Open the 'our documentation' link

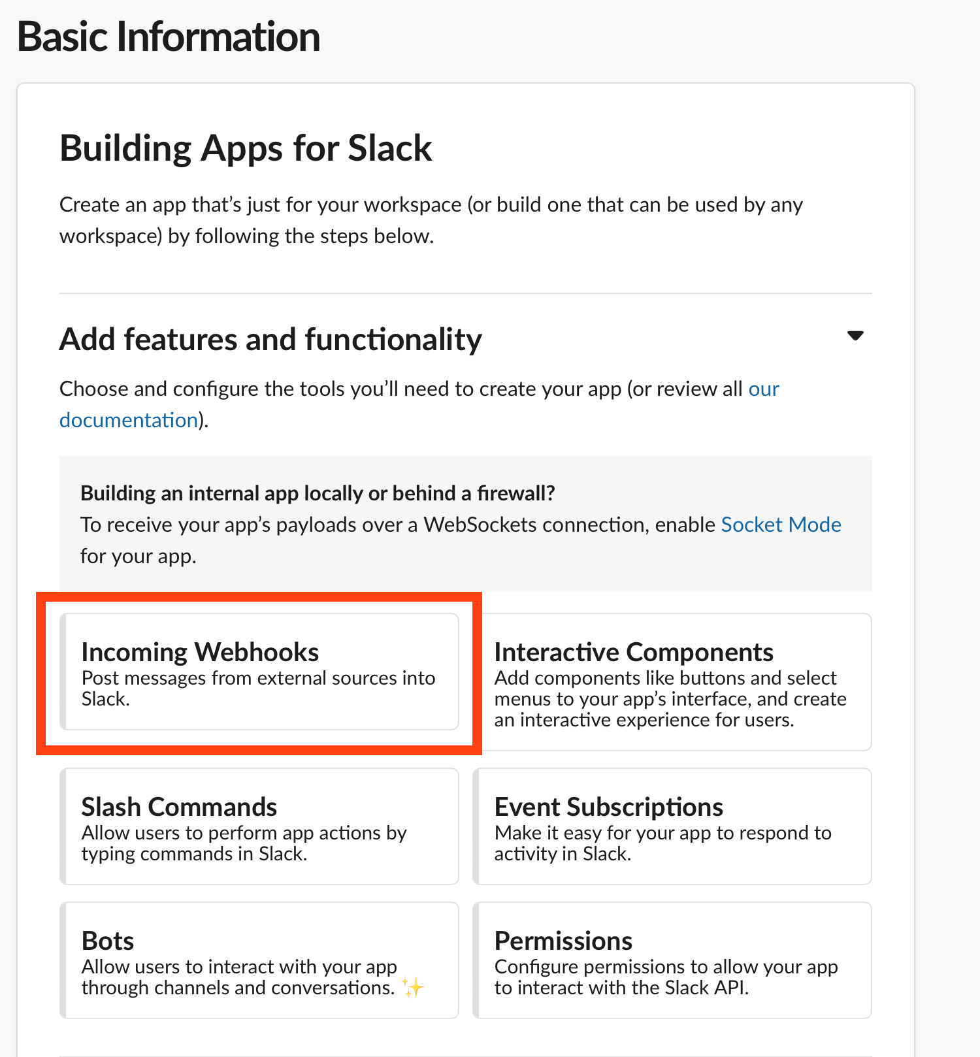pyautogui.click(x=129, y=420)
